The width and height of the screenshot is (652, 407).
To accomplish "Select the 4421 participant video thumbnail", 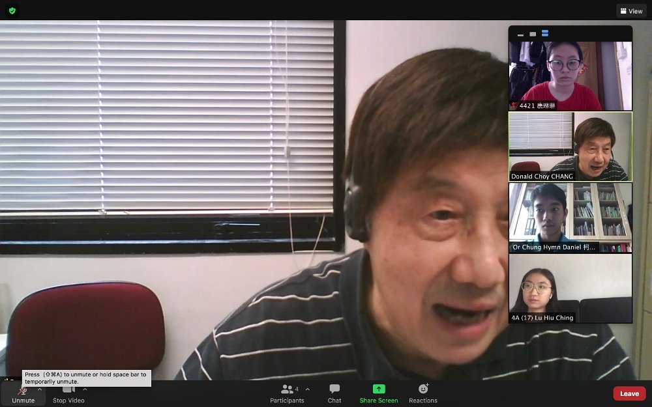I will [x=570, y=76].
